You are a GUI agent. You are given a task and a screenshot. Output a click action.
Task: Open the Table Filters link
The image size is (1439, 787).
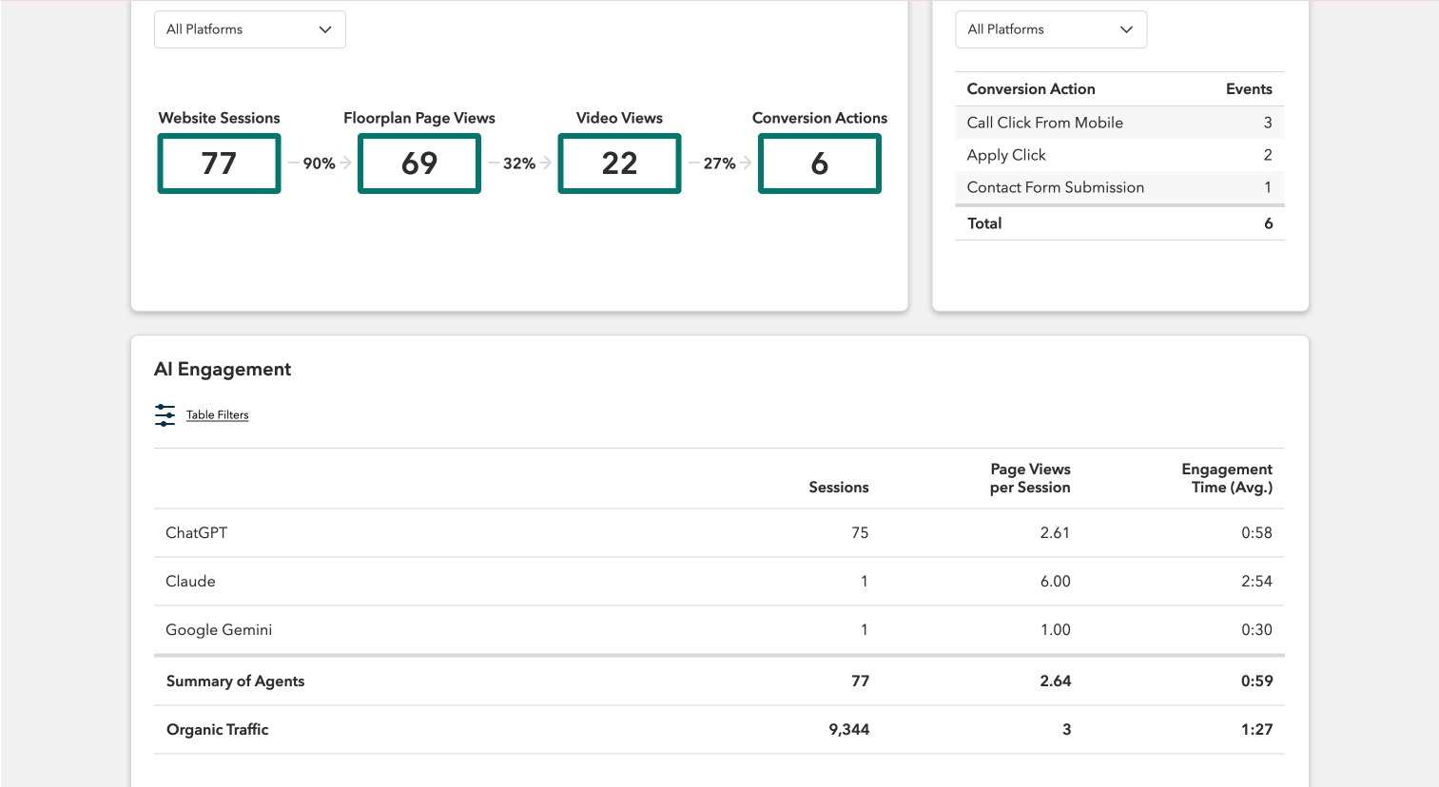tap(217, 415)
